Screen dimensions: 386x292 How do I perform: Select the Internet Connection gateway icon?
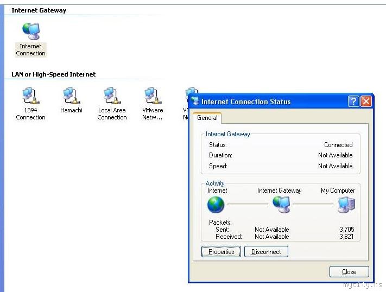point(30,31)
